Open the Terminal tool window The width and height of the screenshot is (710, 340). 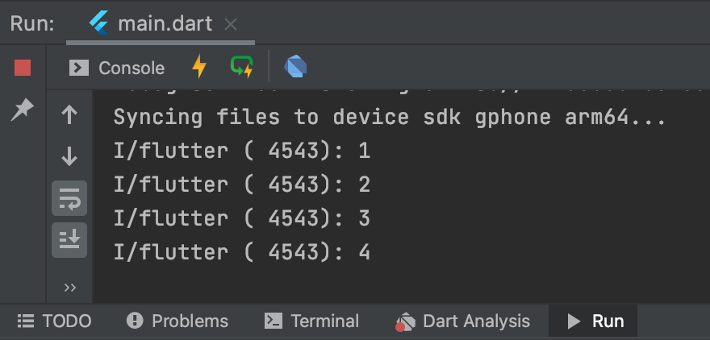pos(311,321)
